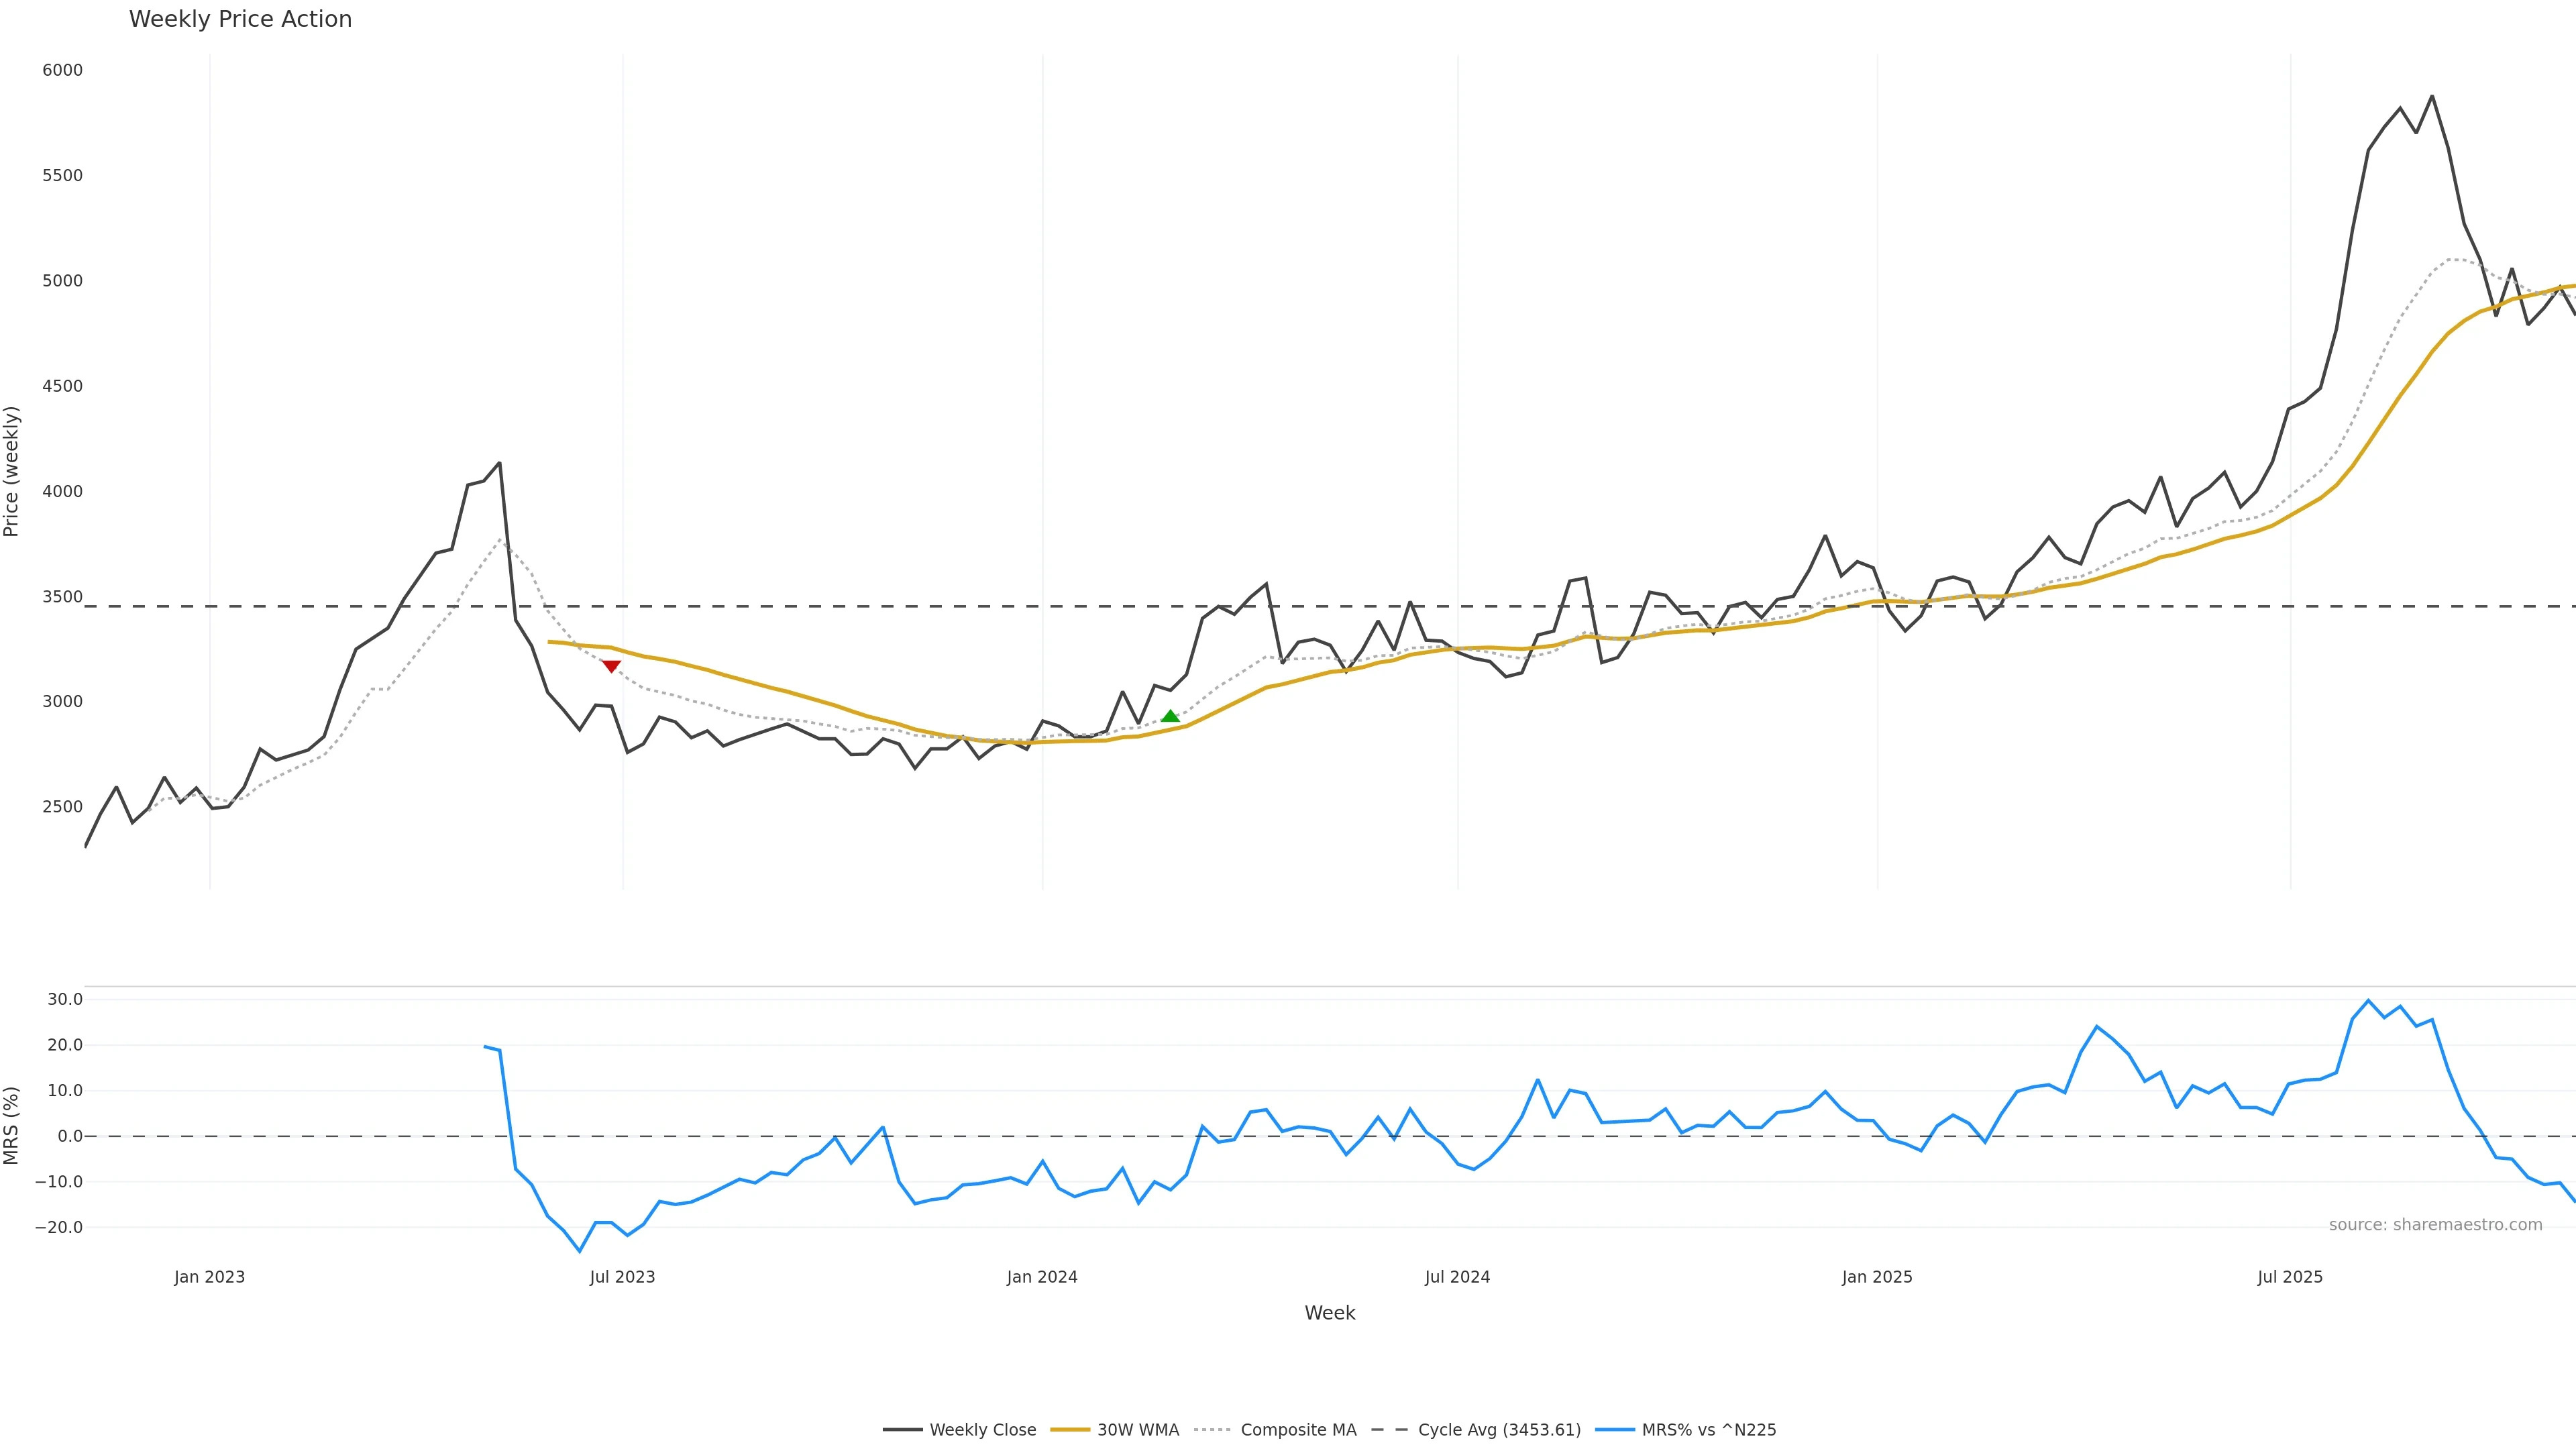
Task: Click the 30.0 tick on the MRS axis
Action: (x=65, y=1000)
